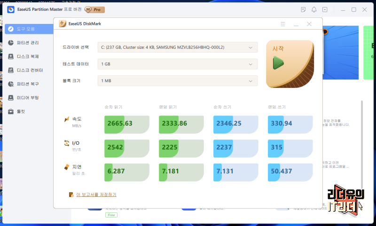Click the Pro badge in the title bar
Viewport: 376px width, 226px height.
(x=94, y=9)
